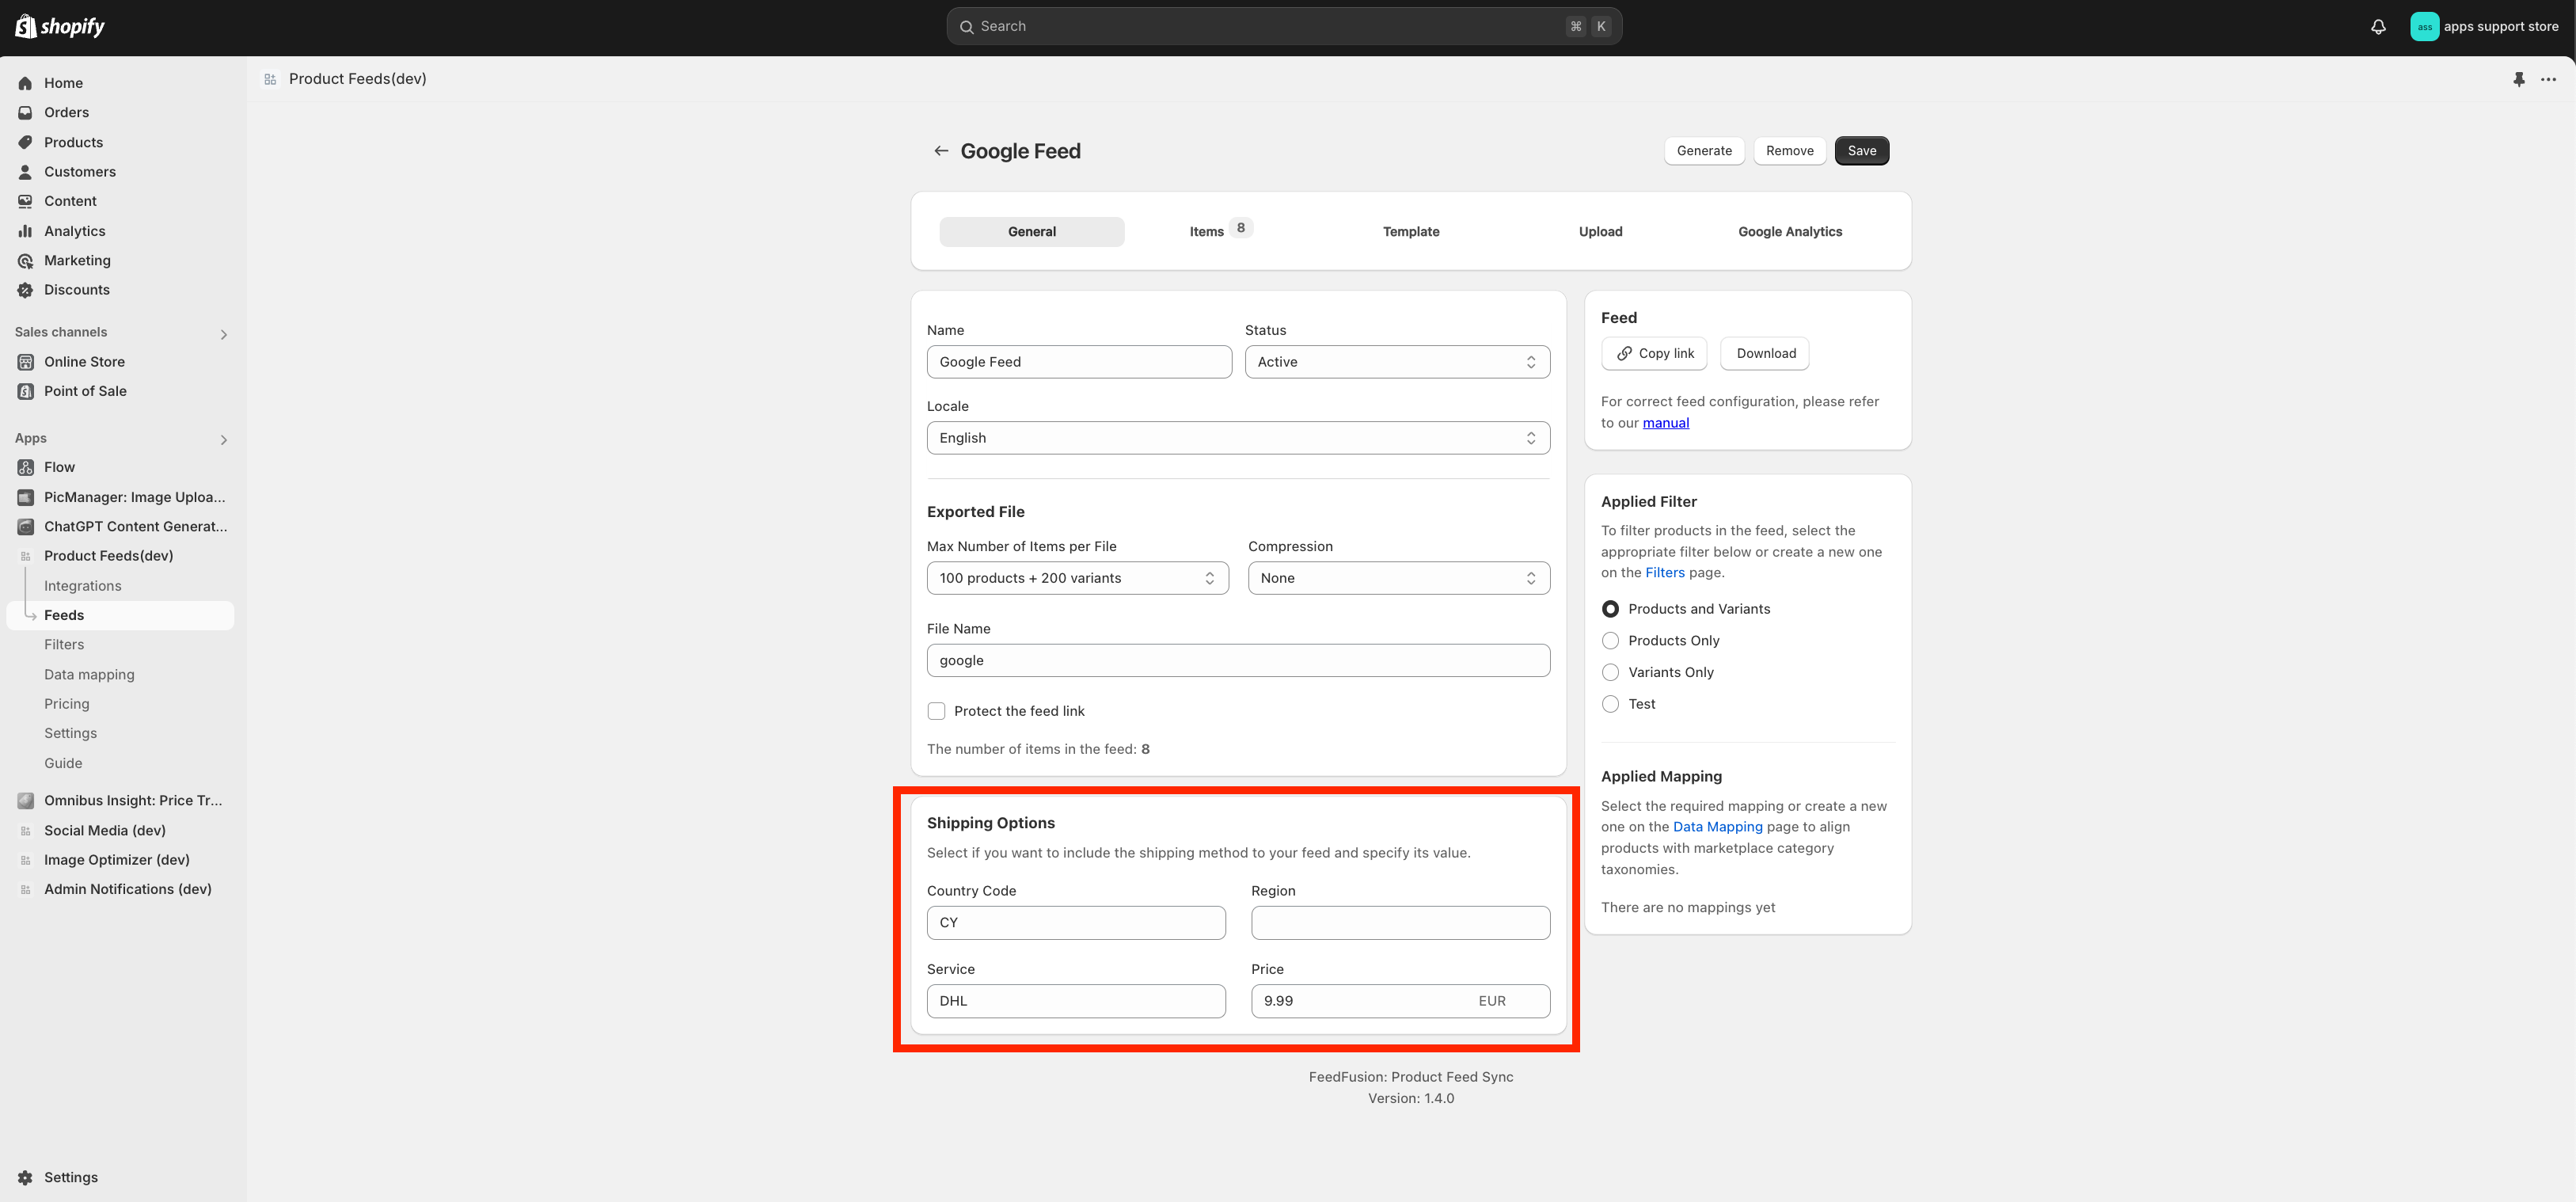Click the Settings gear icon
The width and height of the screenshot is (2576, 1202).
click(x=25, y=1177)
